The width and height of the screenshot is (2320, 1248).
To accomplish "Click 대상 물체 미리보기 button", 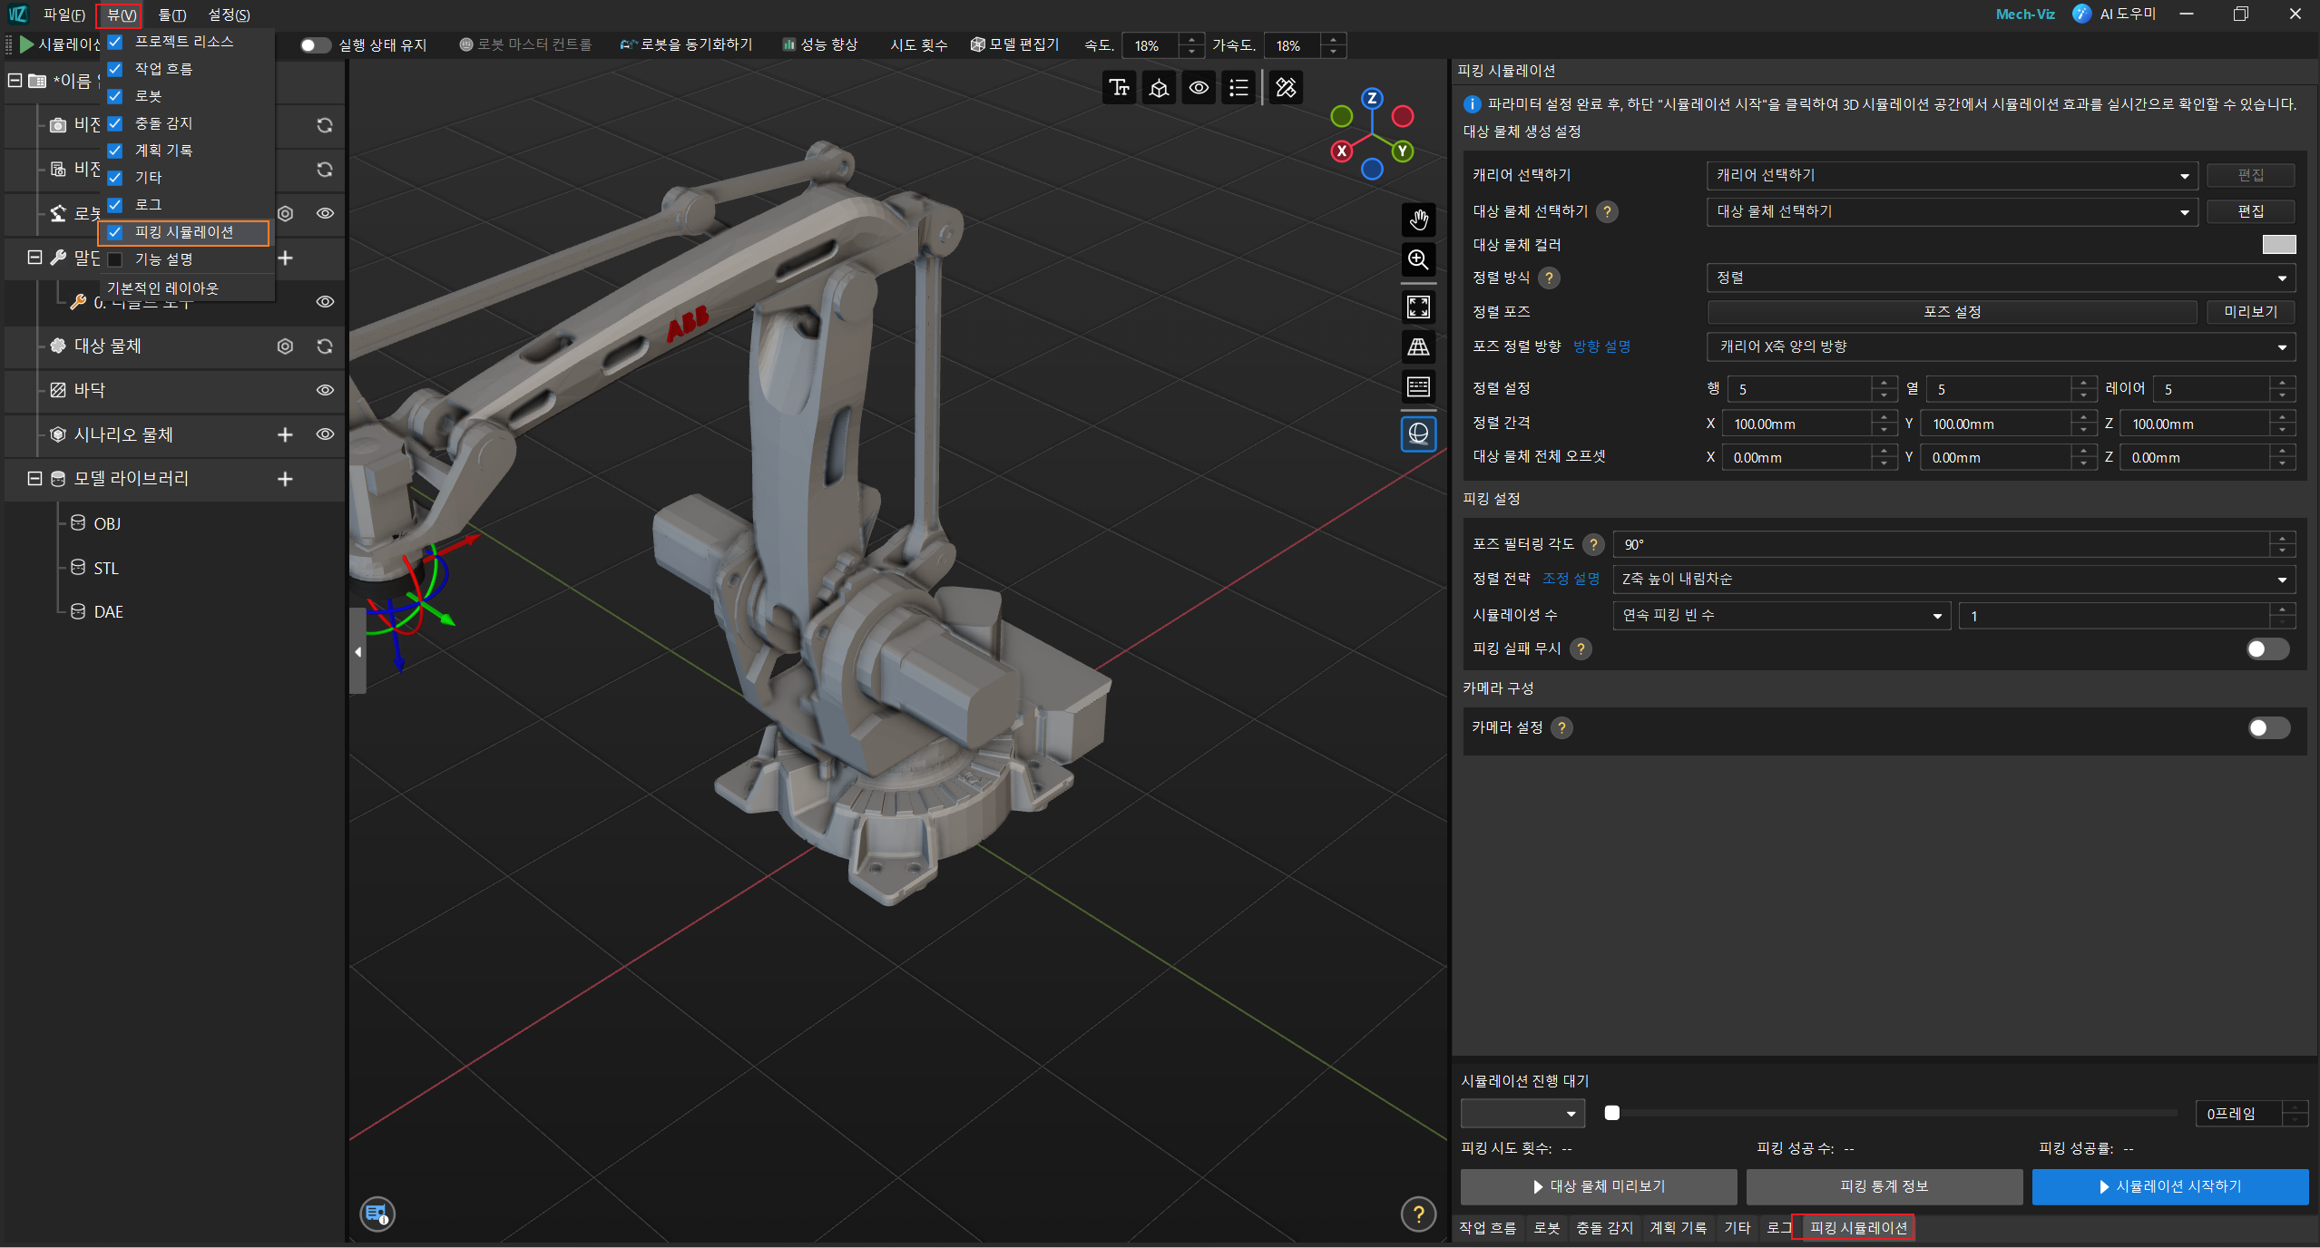I will tap(1599, 1186).
